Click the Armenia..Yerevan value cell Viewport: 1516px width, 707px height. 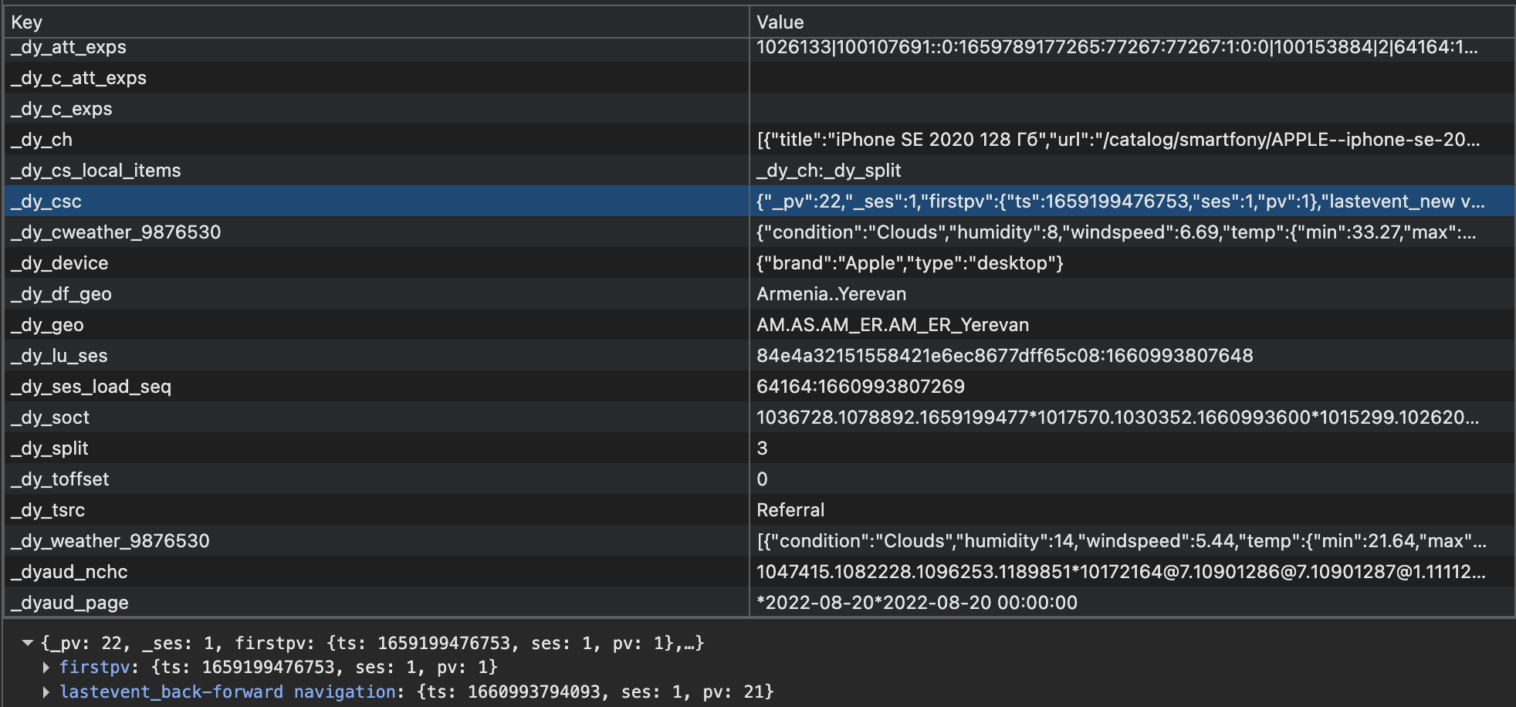[831, 294]
